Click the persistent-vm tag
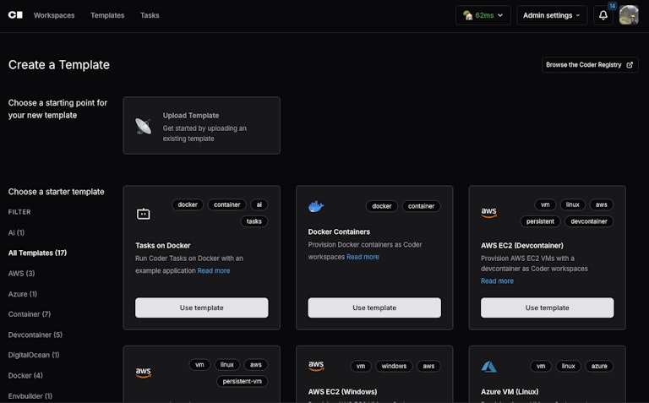Screen dimensions: 649x403 point(243,381)
